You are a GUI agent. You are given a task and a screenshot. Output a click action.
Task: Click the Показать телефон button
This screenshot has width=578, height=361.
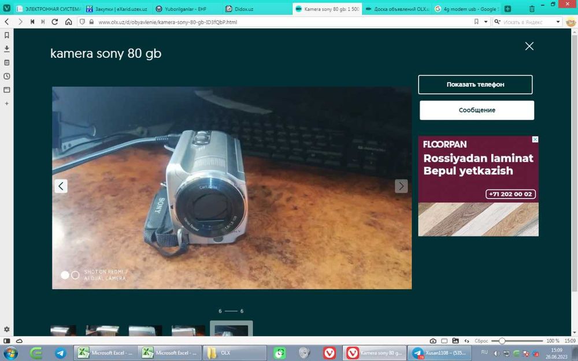(x=475, y=84)
